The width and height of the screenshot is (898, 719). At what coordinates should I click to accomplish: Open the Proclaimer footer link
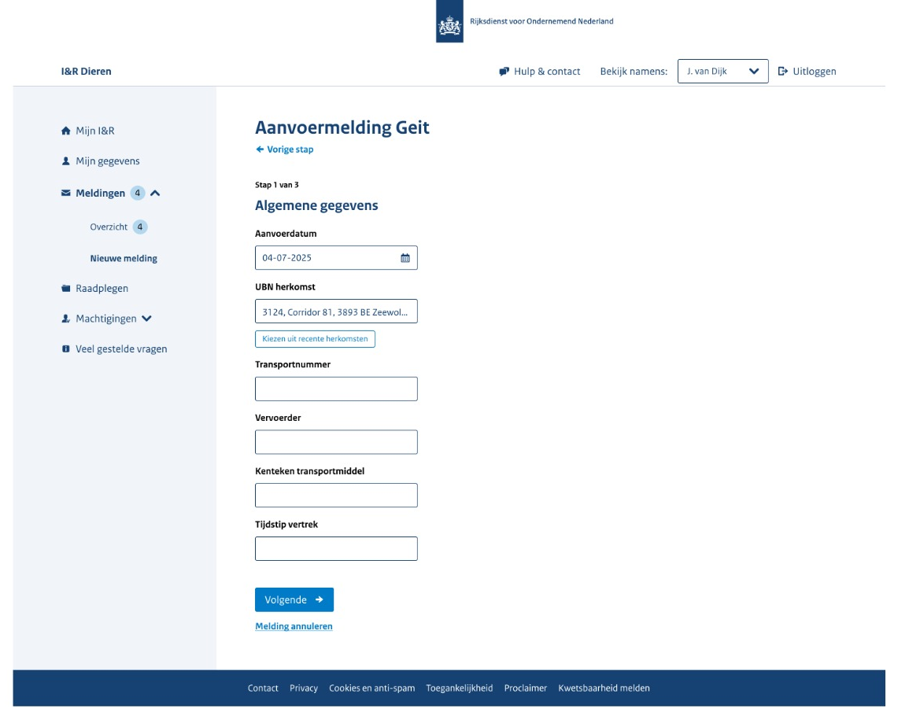tap(526, 688)
